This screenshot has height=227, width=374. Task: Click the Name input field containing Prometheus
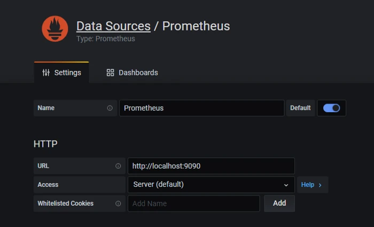(x=202, y=108)
